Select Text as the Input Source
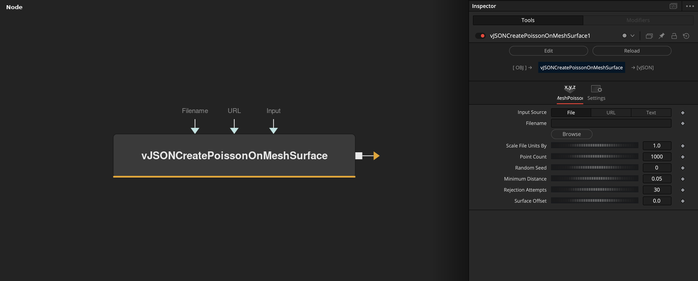 [x=651, y=113]
